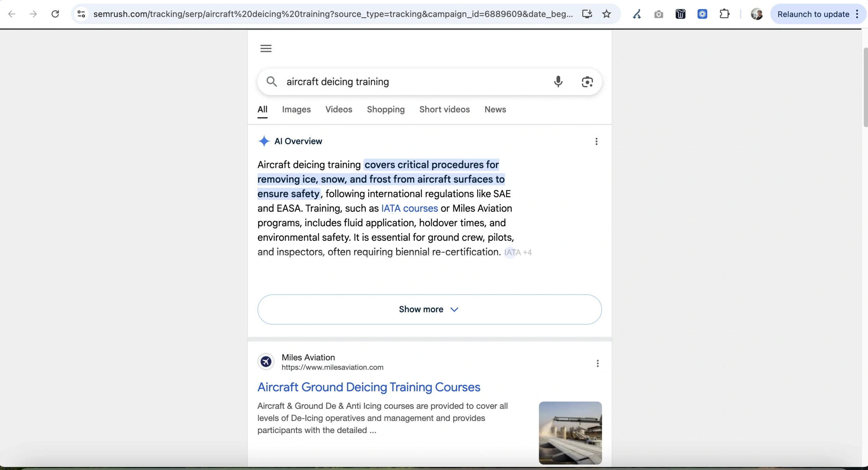This screenshot has width=868, height=470.
Task: Open the browser extensions puzzle icon
Action: click(724, 14)
